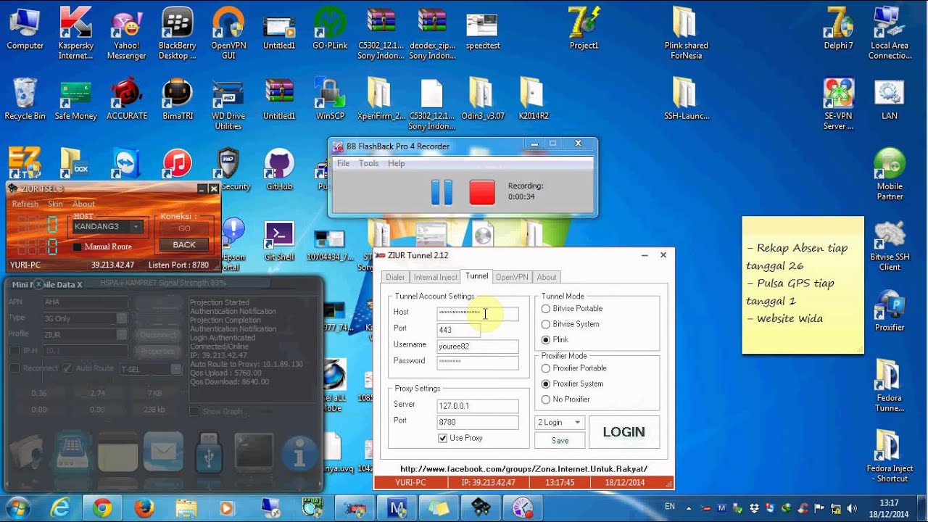Open Yahoo! Messenger desktop icon
Screen dimensions: 928x522
(x=126, y=33)
